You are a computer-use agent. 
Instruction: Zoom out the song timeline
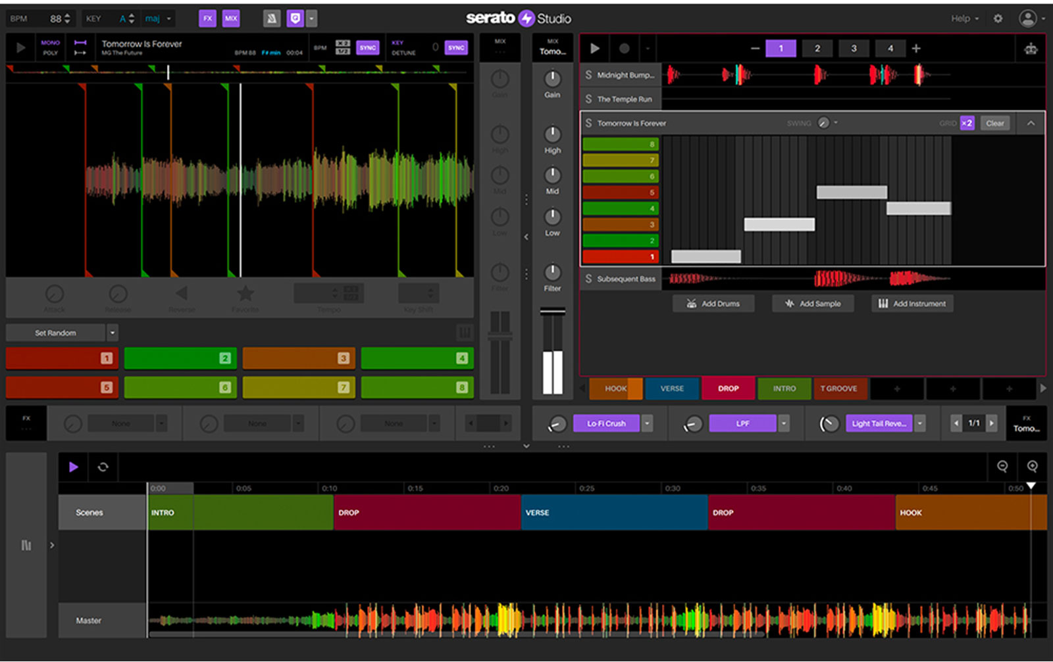[x=1002, y=467]
